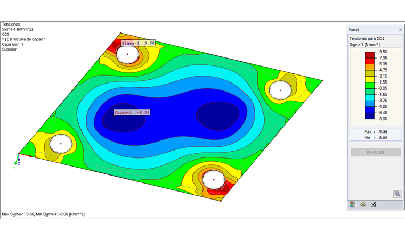This screenshot has height=241, width=405.
Task: Click the Sigma-1 -8.06 result label
Action: pos(132,112)
